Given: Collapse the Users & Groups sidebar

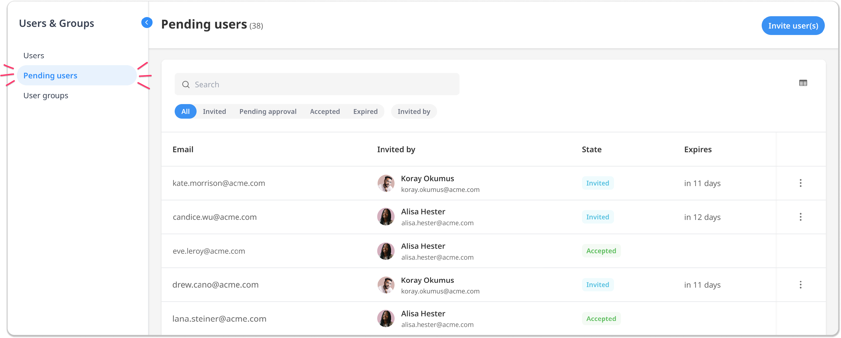Looking at the screenshot, I should click(147, 22).
